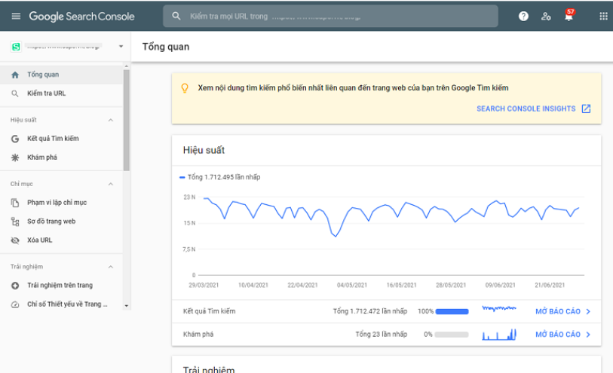Open Trải nghiệm trên trang menu item
Image resolution: width=613 pixels, height=373 pixels.
[x=61, y=286]
